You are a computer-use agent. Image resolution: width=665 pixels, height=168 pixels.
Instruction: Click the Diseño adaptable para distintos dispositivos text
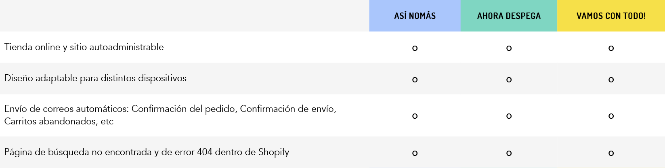tap(95, 78)
